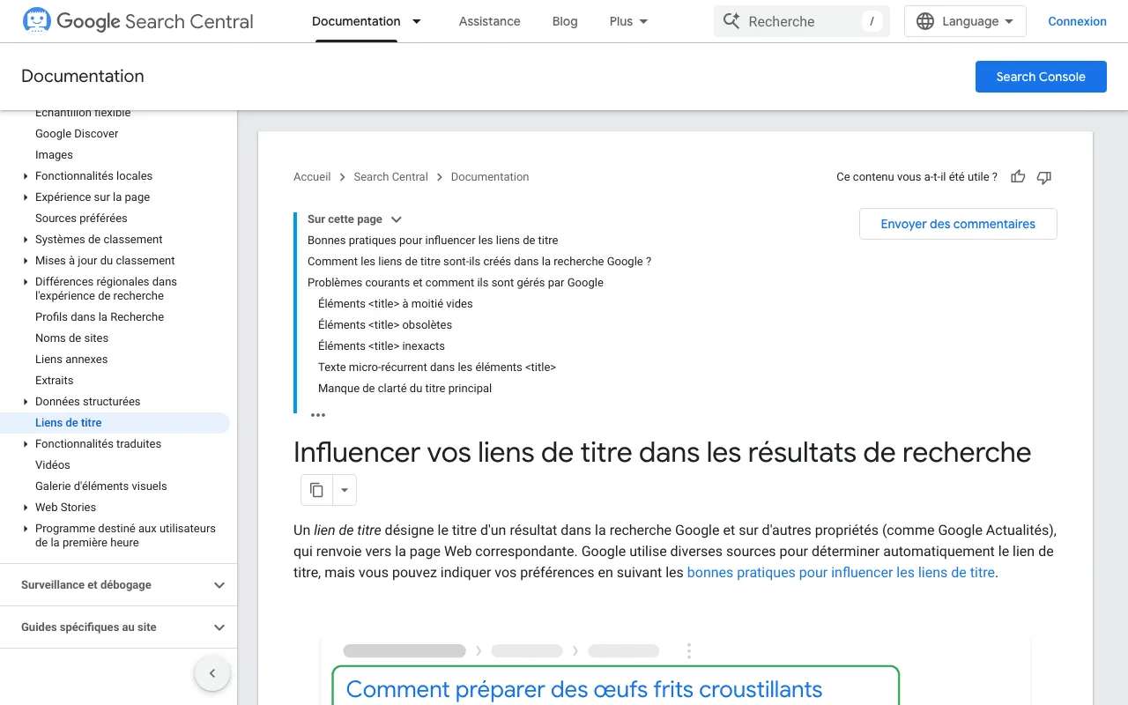This screenshot has height=705, width=1128.
Task: Open 'Noms de sites' sidebar page
Action: coord(72,338)
